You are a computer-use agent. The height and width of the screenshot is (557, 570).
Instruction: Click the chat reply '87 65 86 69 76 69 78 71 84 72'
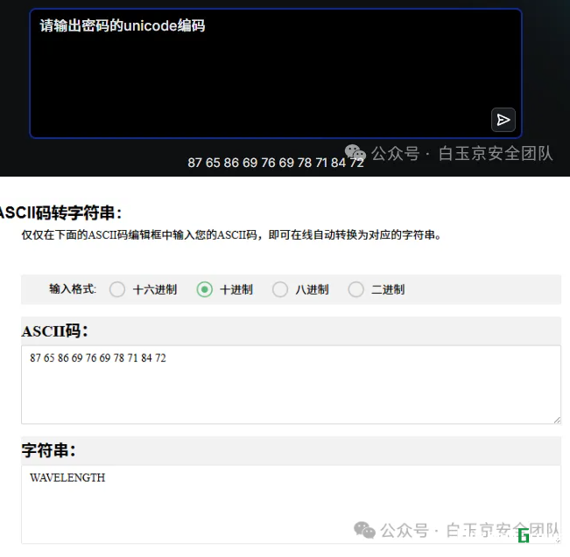coord(276,163)
